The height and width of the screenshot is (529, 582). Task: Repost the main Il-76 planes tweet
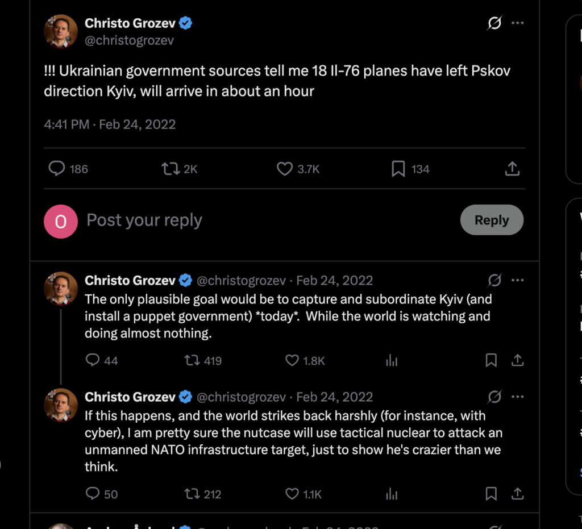(171, 169)
